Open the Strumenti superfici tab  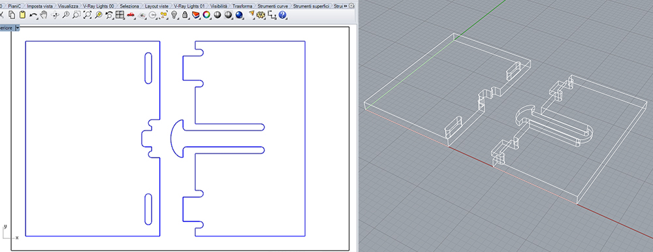[311, 7]
